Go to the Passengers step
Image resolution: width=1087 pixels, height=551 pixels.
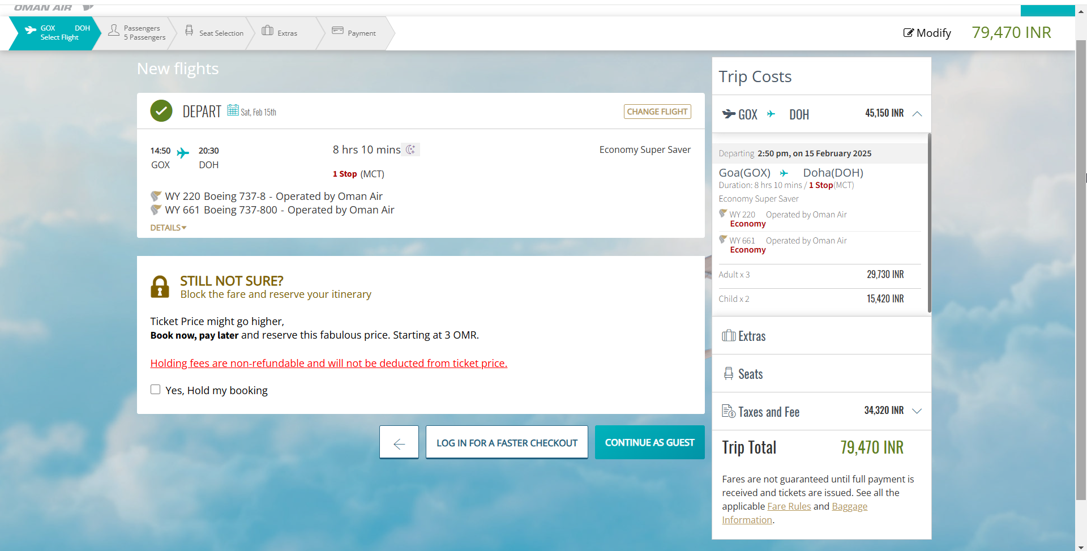tap(136, 33)
